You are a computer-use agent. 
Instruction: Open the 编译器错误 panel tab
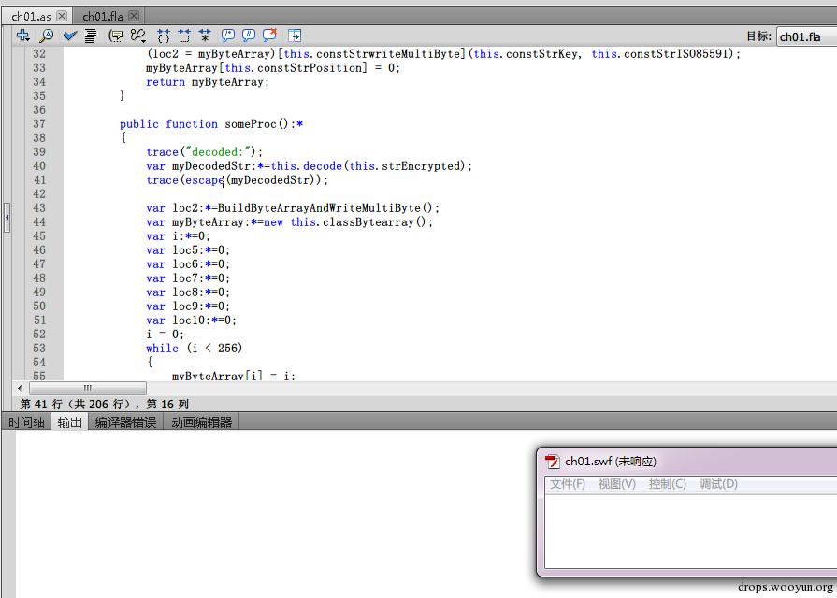[125, 422]
